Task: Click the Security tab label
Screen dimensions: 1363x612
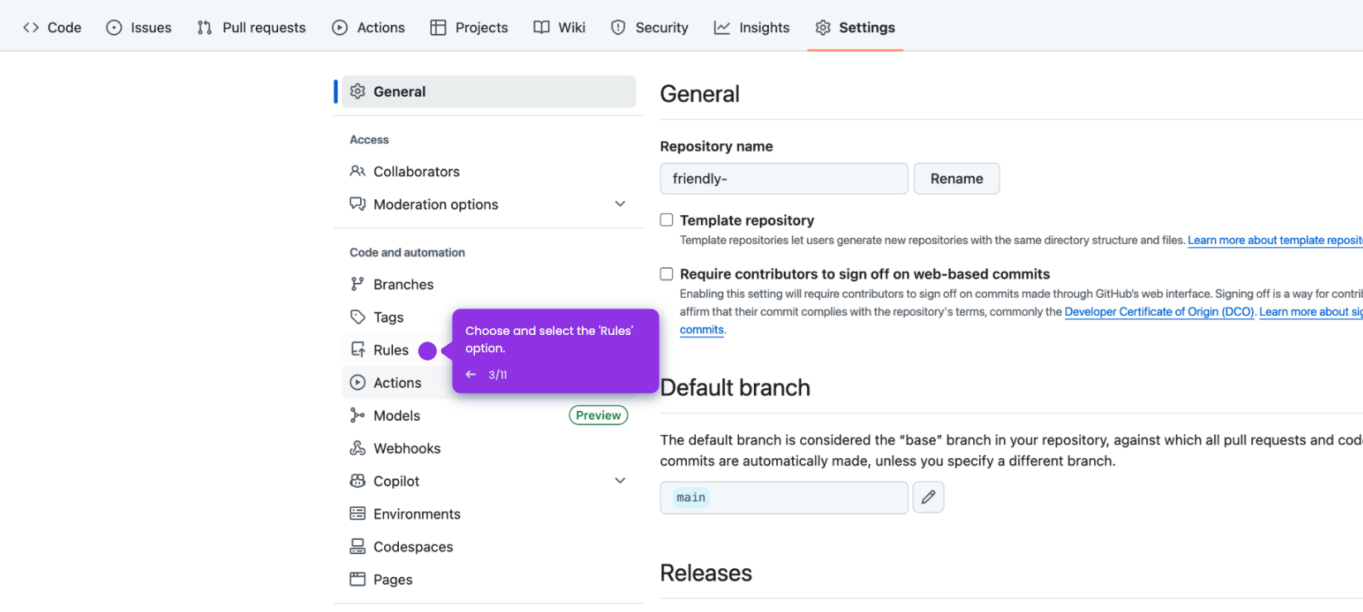Action: click(661, 27)
